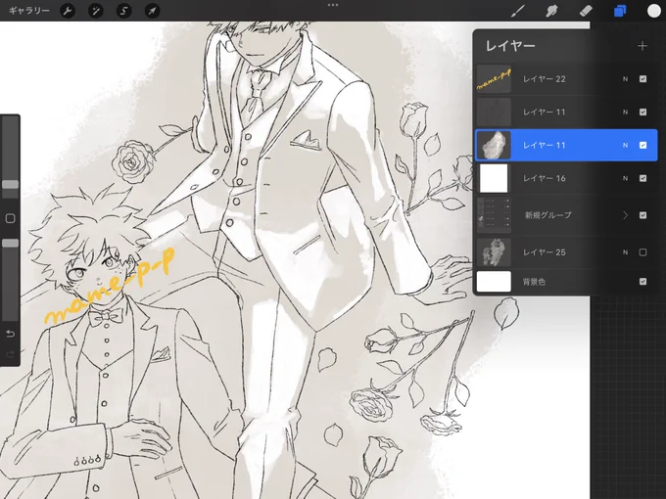
Task: Open the three-dot menu at top center
Action: (x=333, y=5)
